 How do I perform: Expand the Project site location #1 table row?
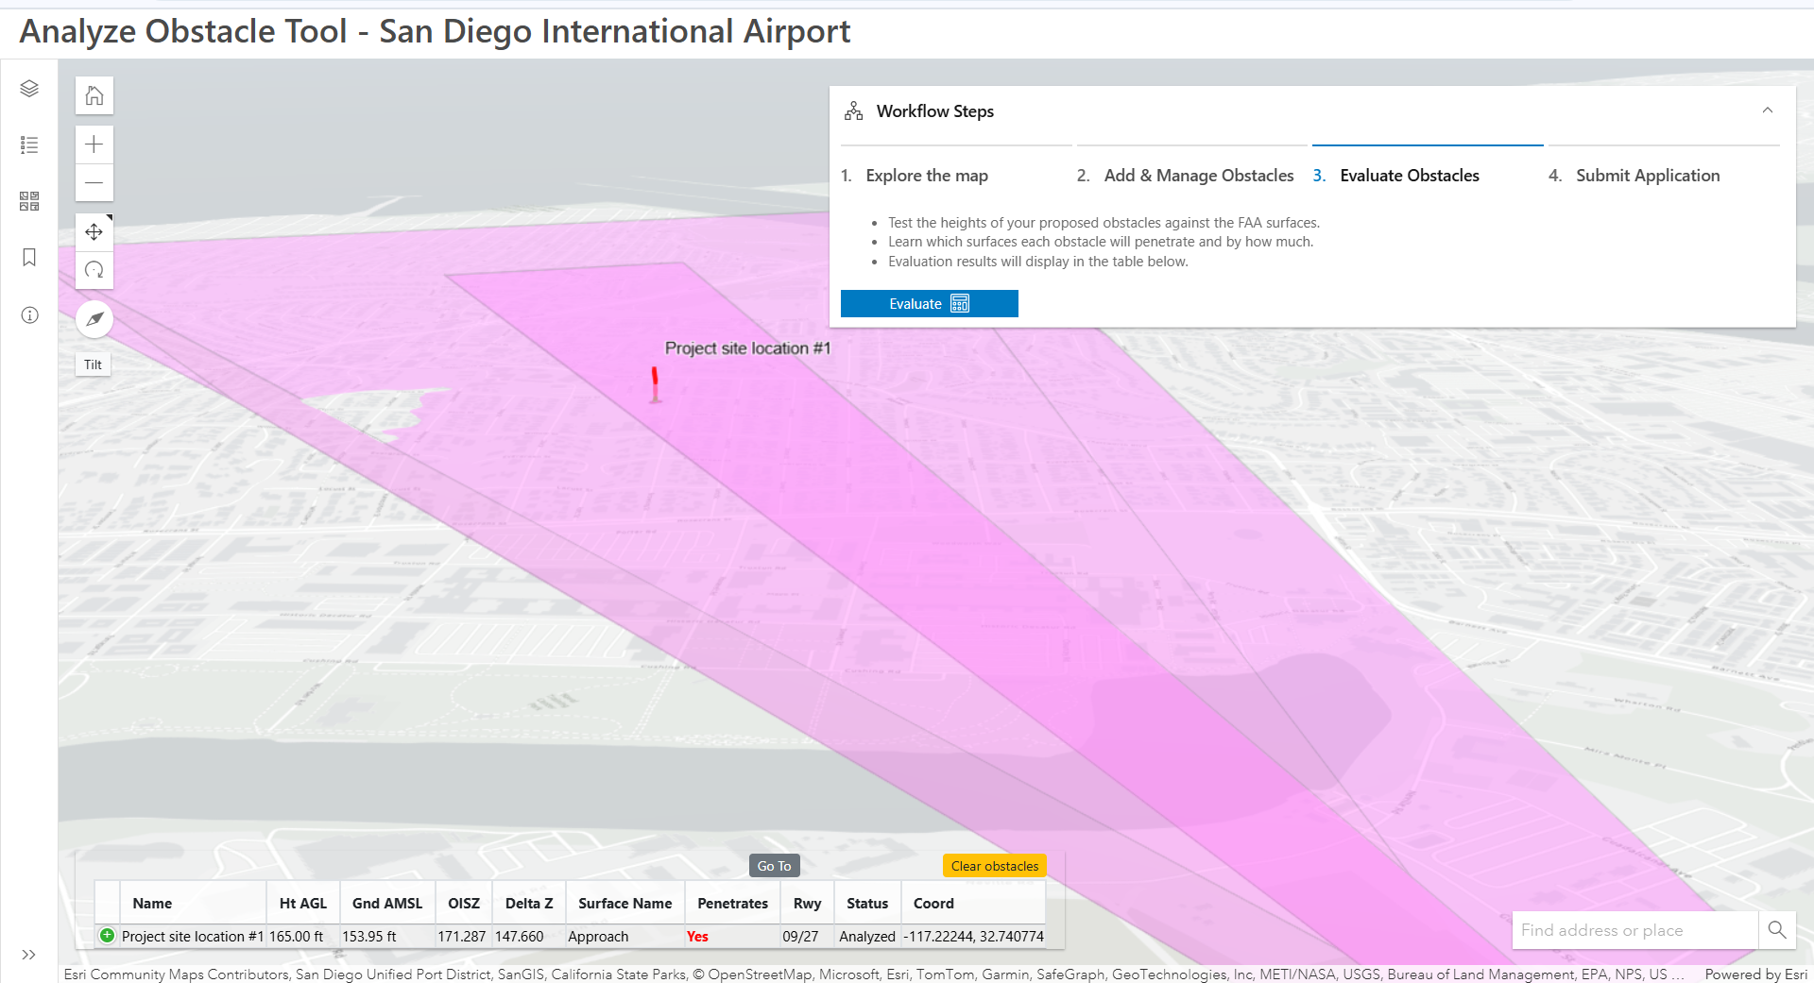(107, 936)
